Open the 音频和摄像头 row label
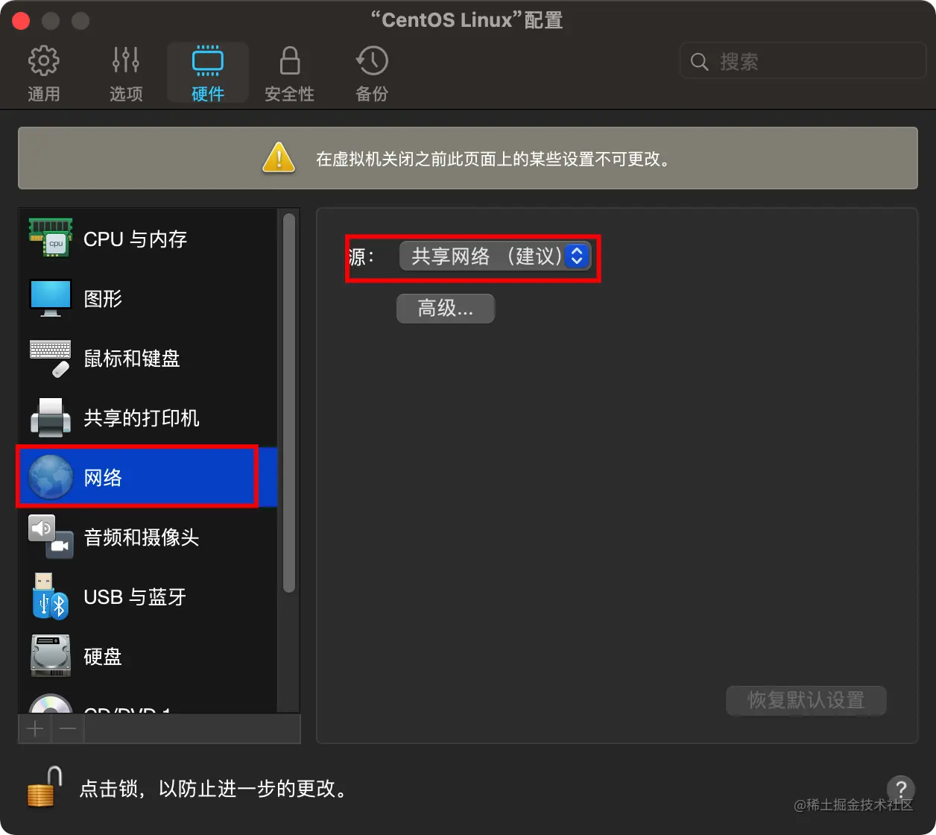936x835 pixels. 142,538
